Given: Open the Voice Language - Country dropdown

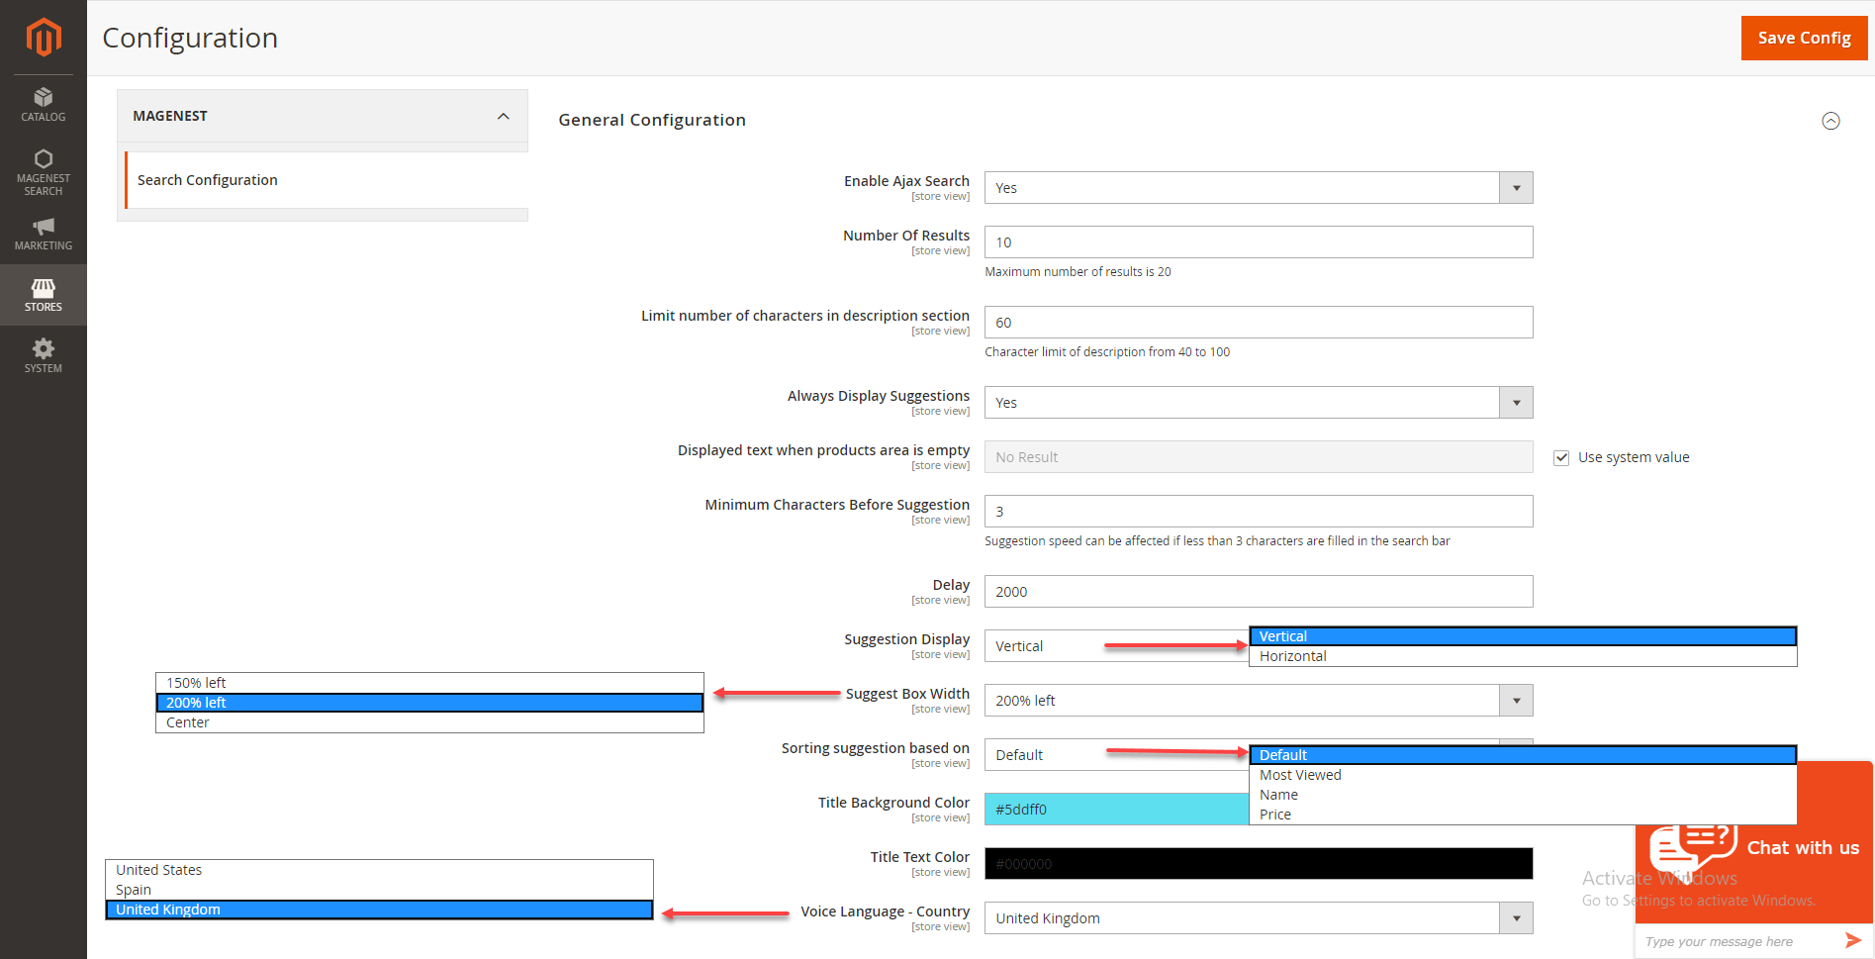Looking at the screenshot, I should coord(1258,918).
